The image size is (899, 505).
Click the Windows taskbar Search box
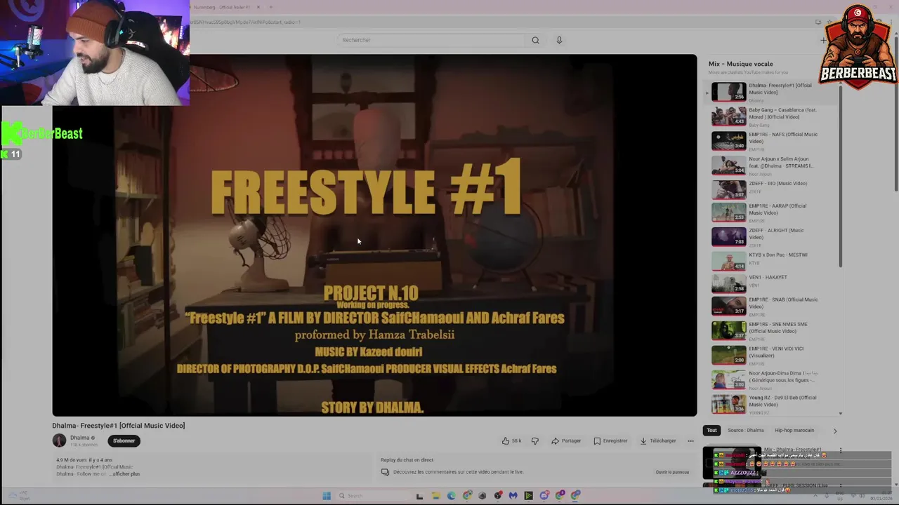point(372,496)
